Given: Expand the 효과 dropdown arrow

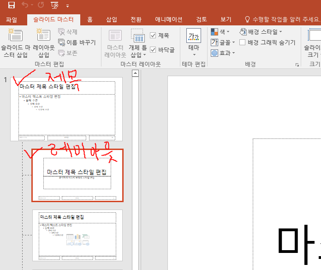Looking at the screenshot, I should coord(233,53).
